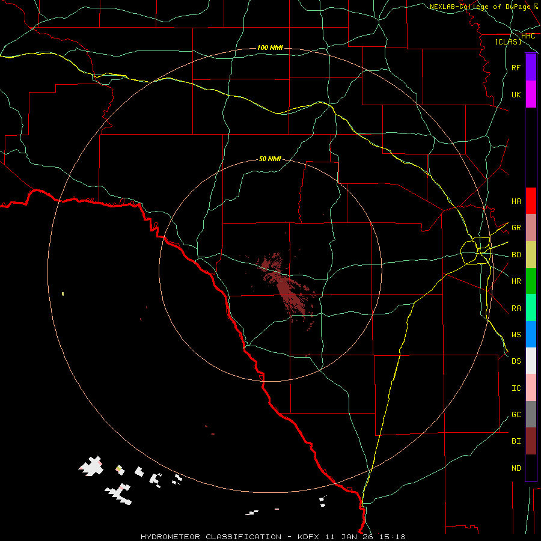Image resolution: width=541 pixels, height=541 pixels.
Task: Click the [CLAS] label
Action: point(508,41)
